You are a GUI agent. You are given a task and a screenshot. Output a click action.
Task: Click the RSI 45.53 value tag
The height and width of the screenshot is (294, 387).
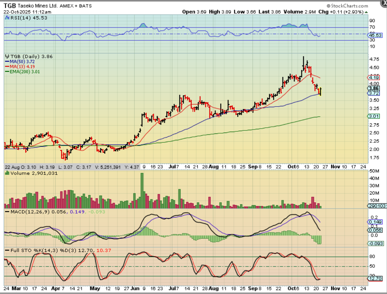pos(375,35)
